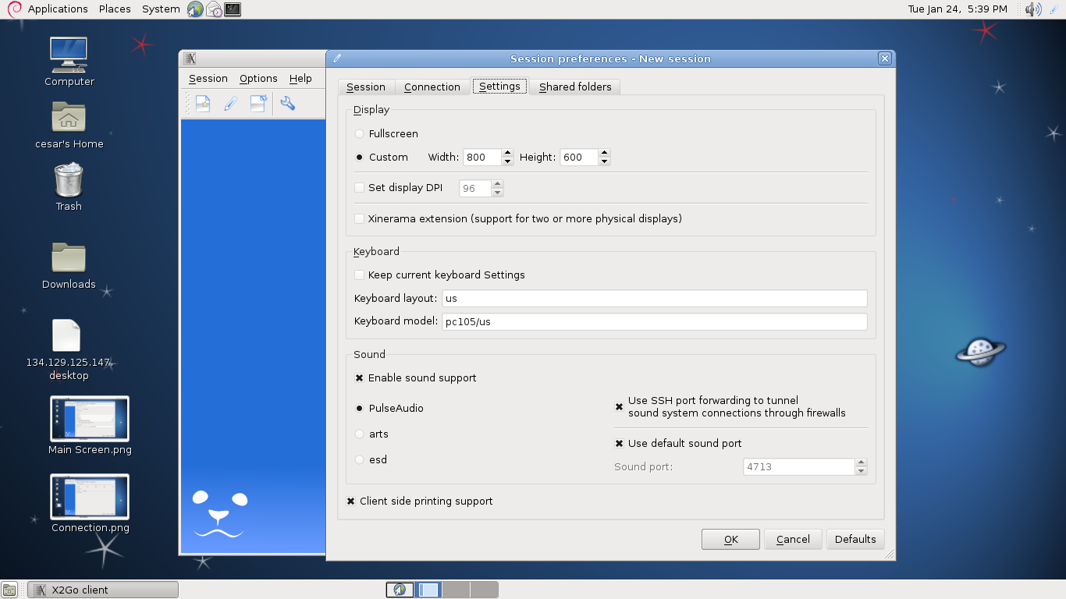Screen dimensions: 1066x599
Task: Select the arts sound system
Action: pyautogui.click(x=360, y=434)
